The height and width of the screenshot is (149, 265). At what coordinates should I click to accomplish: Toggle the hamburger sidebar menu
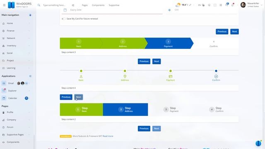click(4, 5)
